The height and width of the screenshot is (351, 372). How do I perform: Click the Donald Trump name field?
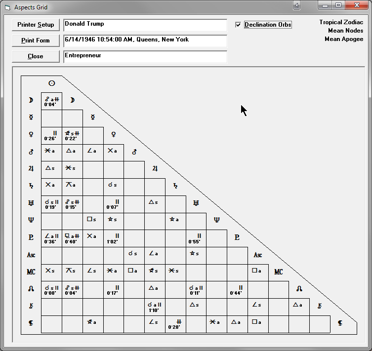coord(145,25)
